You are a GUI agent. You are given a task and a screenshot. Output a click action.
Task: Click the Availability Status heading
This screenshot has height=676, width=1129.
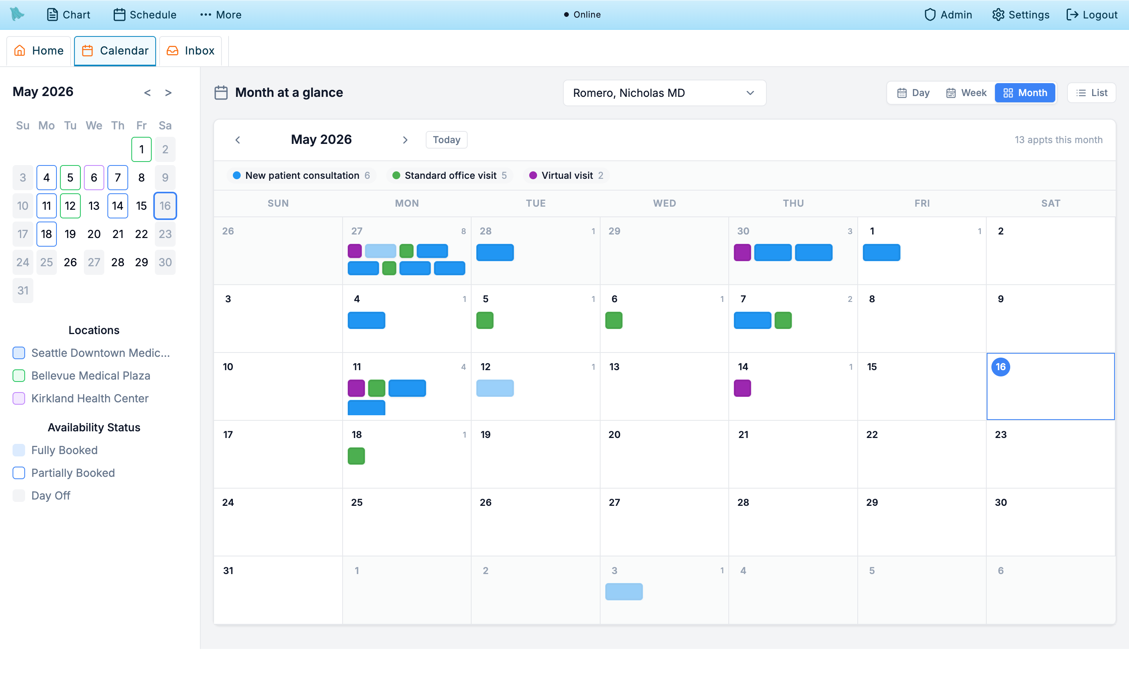[94, 427]
